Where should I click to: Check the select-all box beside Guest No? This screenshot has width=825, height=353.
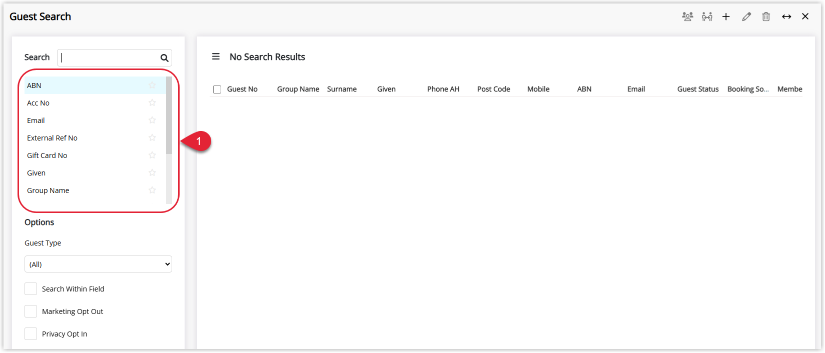pos(217,89)
